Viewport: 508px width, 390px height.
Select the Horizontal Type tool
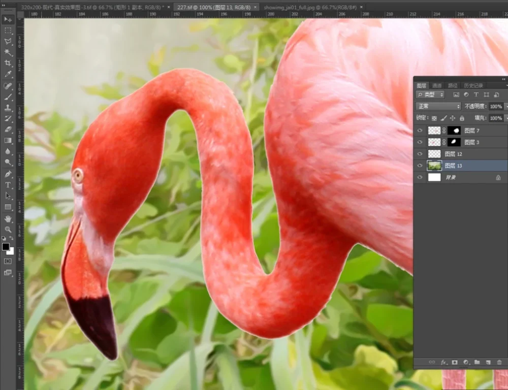click(x=8, y=185)
